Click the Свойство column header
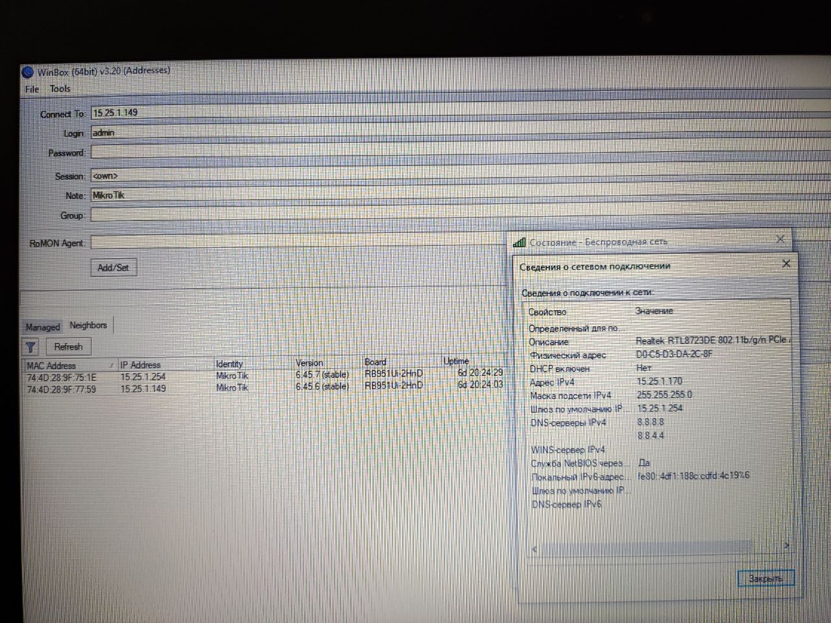Viewport: 831px width, 623px height. pos(547,312)
